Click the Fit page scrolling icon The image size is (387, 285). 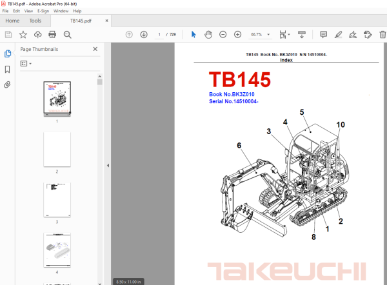(283, 35)
